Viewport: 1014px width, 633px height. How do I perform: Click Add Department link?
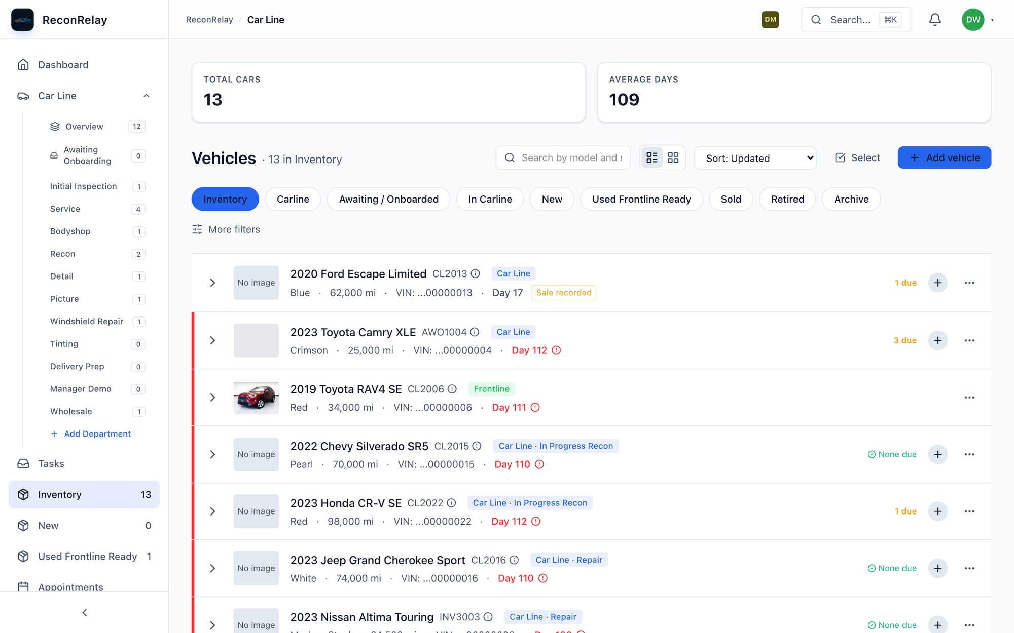tap(91, 434)
